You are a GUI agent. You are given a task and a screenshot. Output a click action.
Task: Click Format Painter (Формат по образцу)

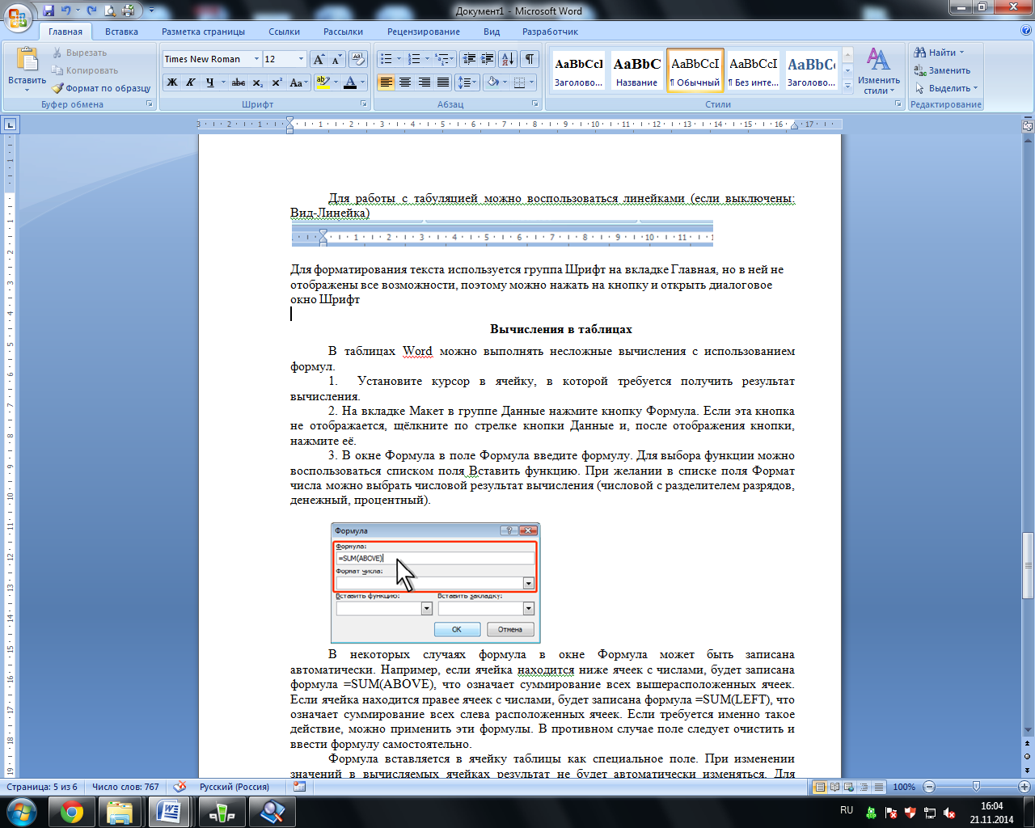coord(102,88)
